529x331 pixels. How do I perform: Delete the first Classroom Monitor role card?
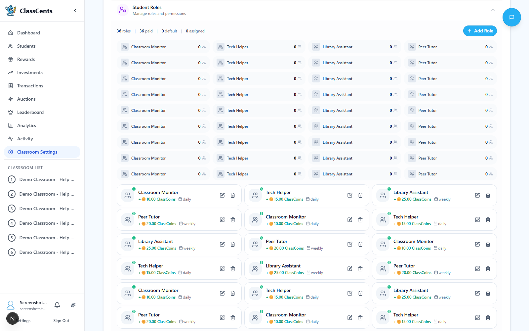(x=233, y=195)
